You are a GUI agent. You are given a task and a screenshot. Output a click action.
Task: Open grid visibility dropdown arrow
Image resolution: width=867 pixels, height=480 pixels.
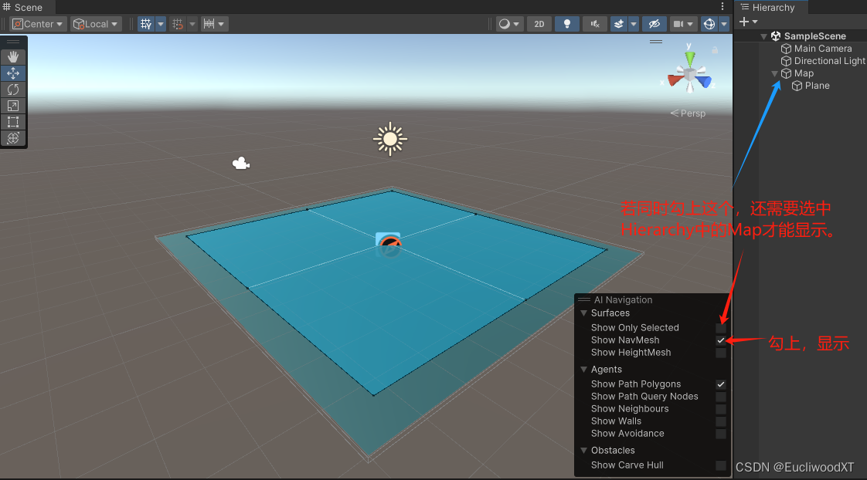coord(161,24)
